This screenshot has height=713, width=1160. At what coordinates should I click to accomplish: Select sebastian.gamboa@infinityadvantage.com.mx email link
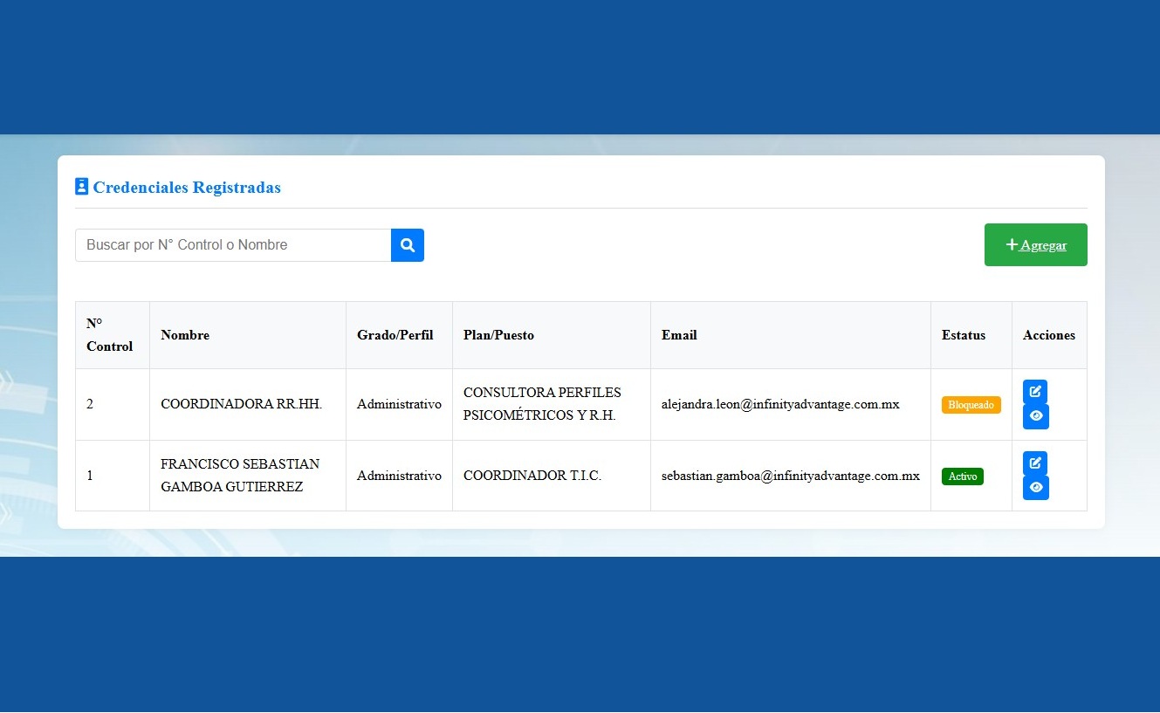pos(791,476)
